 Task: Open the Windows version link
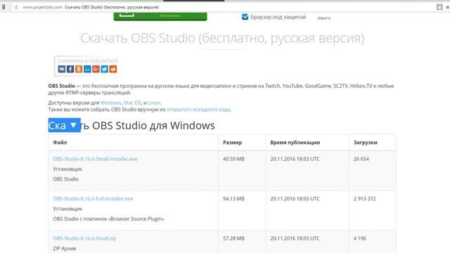coord(111,103)
